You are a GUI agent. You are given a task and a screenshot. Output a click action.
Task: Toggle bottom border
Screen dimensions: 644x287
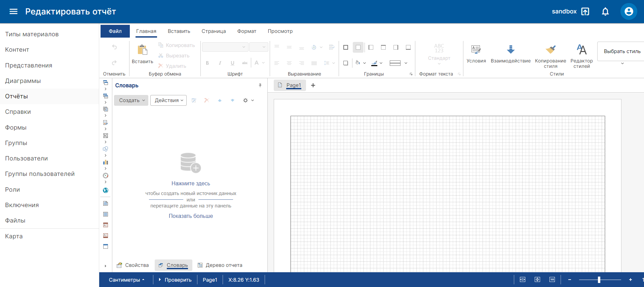(x=408, y=47)
